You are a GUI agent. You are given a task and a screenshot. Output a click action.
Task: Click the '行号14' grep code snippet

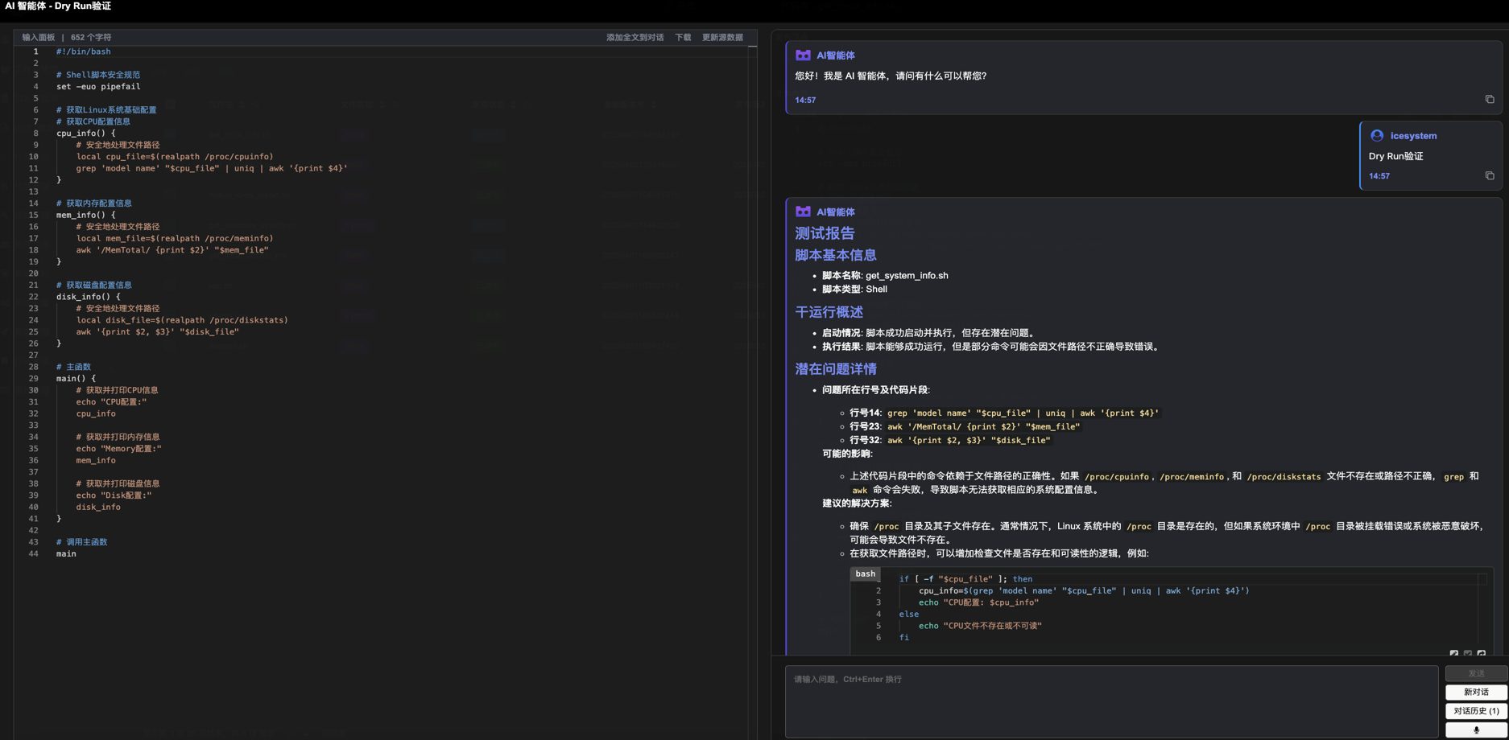pyautogui.click(x=1023, y=413)
